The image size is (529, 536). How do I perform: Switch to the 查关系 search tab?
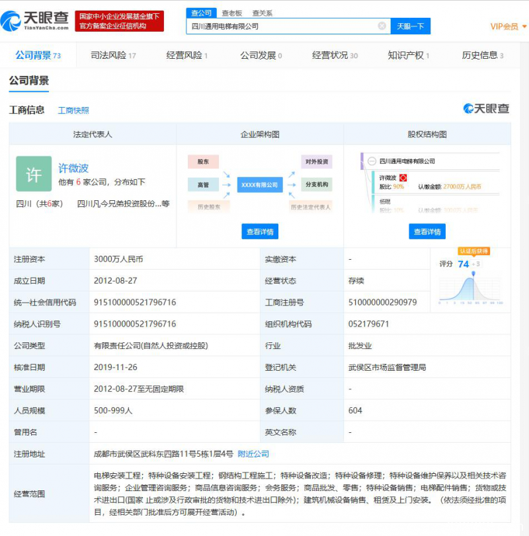coord(263,13)
